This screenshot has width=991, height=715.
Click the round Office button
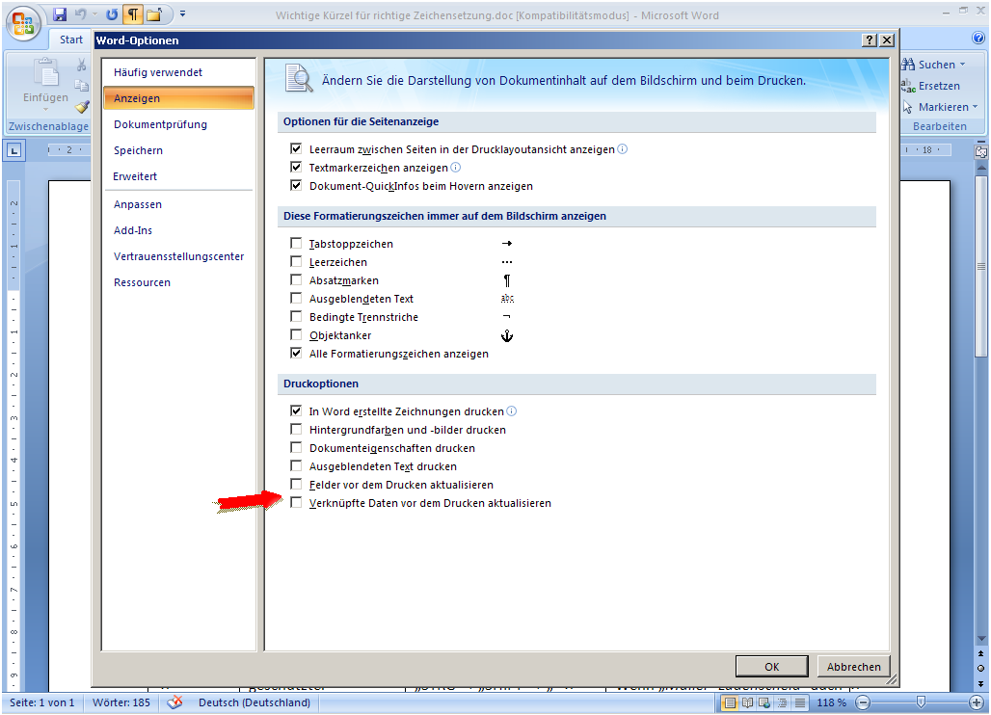coord(23,23)
